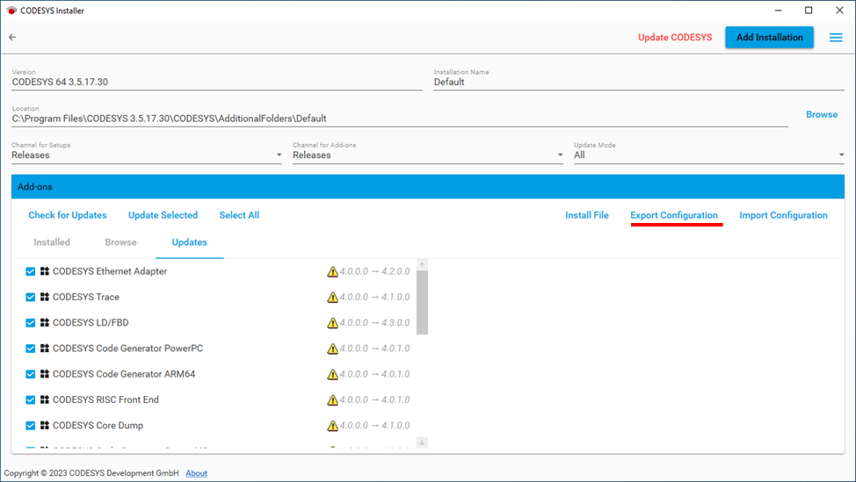The width and height of the screenshot is (856, 482).
Task: Switch to the Installed tab
Action: (x=52, y=242)
